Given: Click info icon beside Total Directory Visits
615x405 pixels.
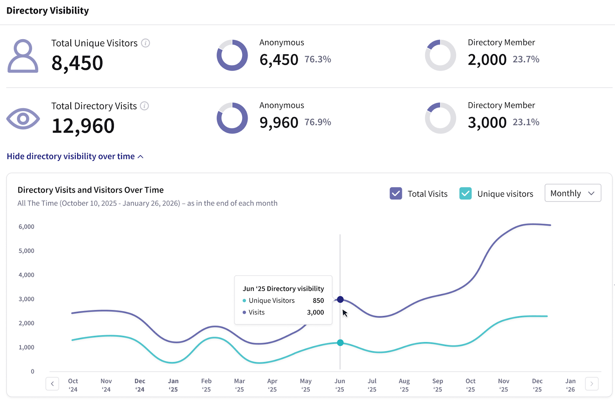Looking at the screenshot, I should click(x=145, y=106).
